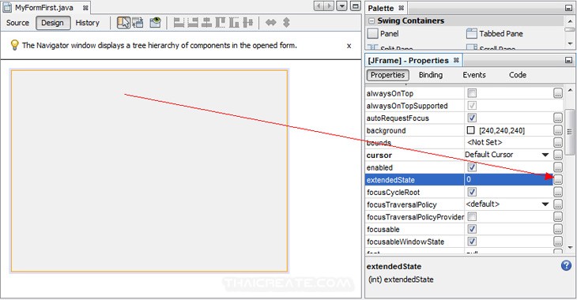Click the background color swatch
This screenshot has width=577, height=300.
470,130
